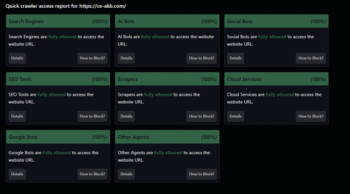The width and height of the screenshot is (350, 194).
Task: Click 'fully allowed' in Search Engines description
Action: (62, 37)
